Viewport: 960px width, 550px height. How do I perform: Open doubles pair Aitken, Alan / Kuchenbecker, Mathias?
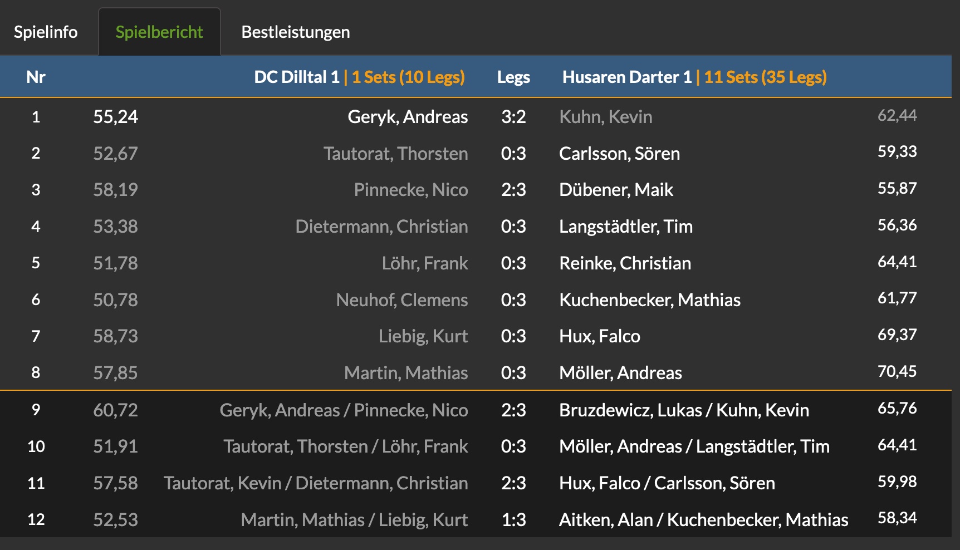(x=704, y=520)
